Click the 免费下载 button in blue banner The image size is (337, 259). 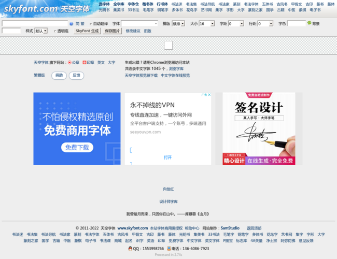(x=77, y=147)
